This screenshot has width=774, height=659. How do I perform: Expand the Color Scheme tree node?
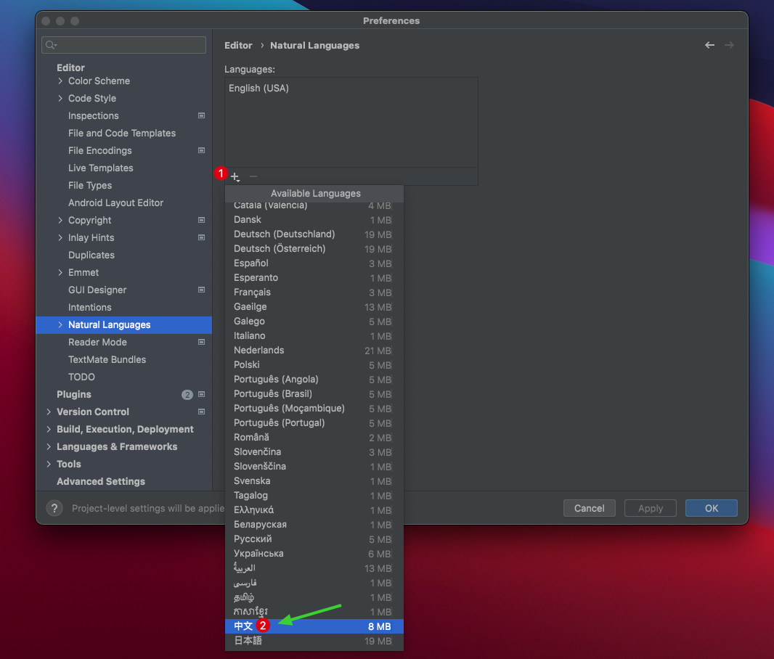tap(60, 81)
